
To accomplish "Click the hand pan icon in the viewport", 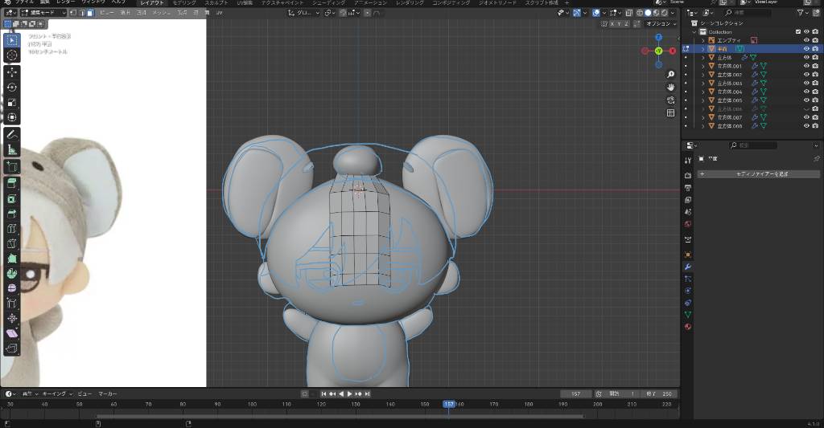I will (x=670, y=87).
